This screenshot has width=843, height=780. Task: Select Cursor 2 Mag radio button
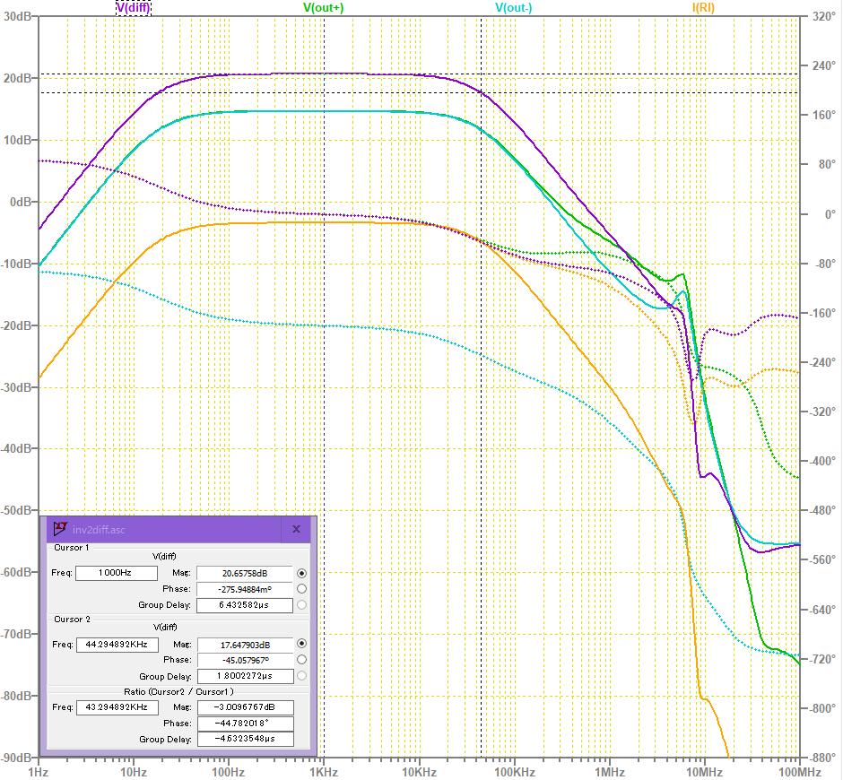(x=301, y=644)
